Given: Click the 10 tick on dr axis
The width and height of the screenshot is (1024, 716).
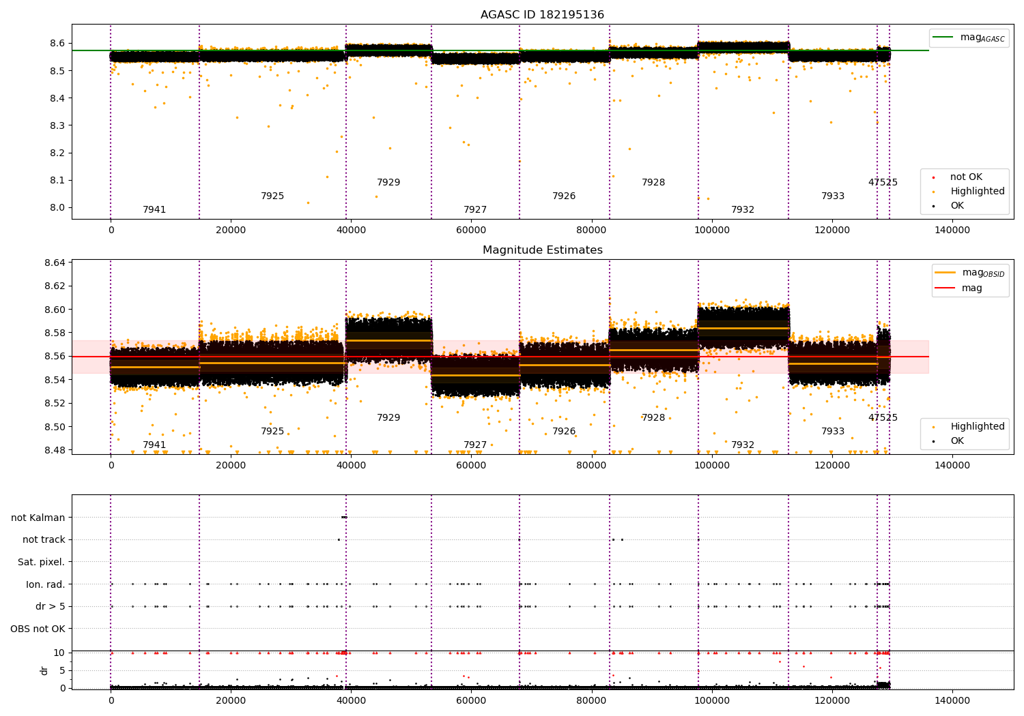Looking at the screenshot, I should tap(59, 653).
